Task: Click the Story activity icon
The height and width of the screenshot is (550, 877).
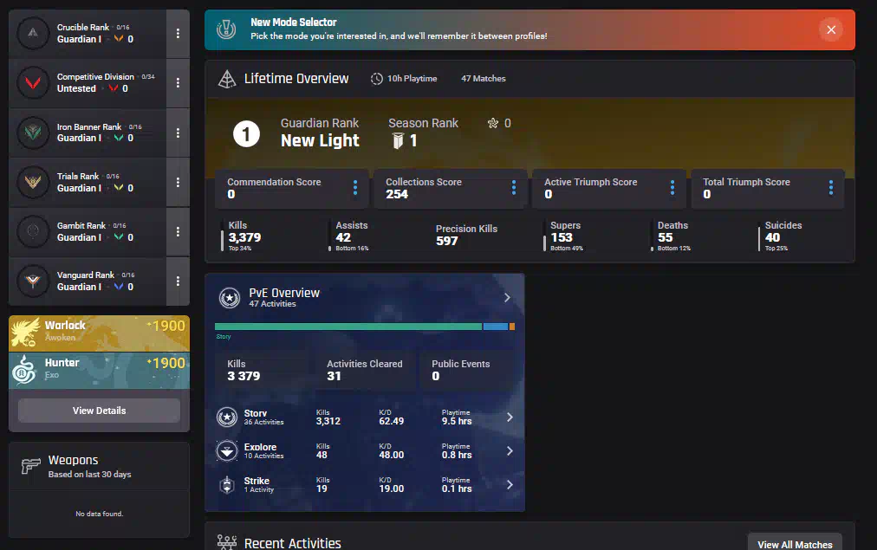Action: click(227, 417)
